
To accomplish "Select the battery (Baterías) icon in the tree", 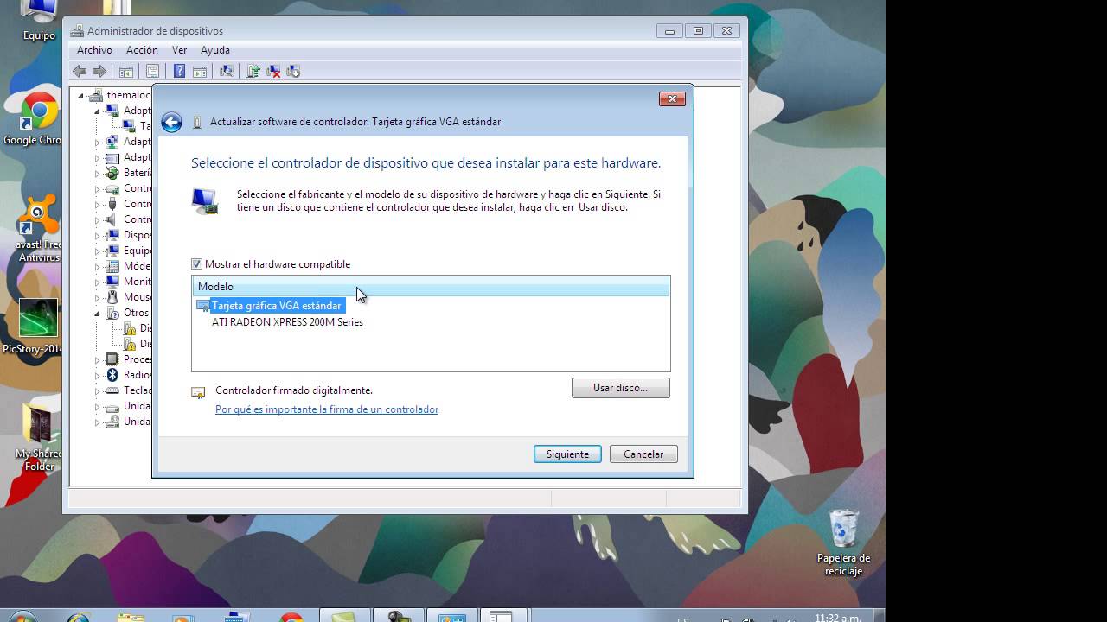I will (112, 173).
